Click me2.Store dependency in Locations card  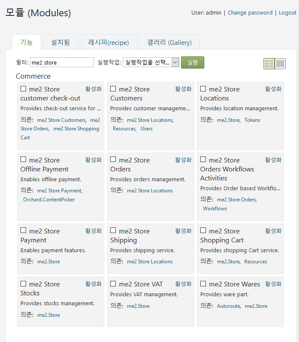pyautogui.click(x=229, y=120)
